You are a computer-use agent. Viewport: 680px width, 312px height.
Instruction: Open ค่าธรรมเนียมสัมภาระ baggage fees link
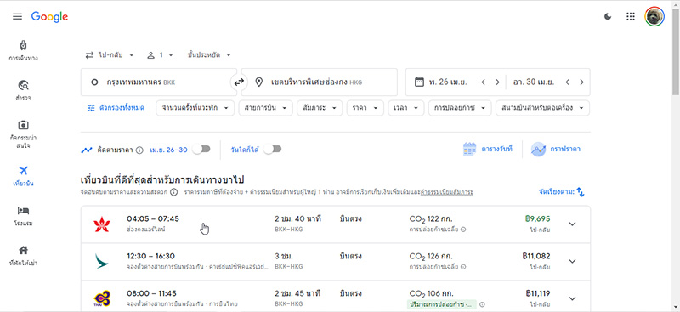point(446,192)
